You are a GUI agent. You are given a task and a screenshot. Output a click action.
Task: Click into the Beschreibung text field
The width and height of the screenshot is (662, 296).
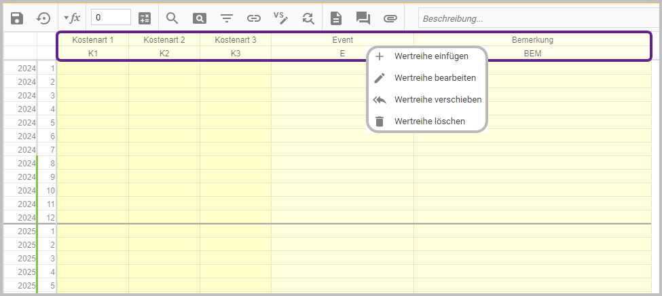[536, 18]
